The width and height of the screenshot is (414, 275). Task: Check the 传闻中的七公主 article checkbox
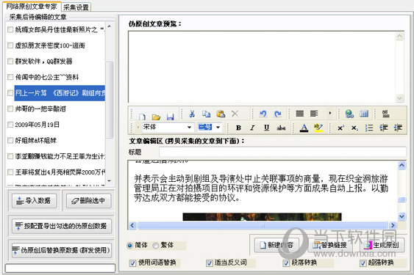click(10, 77)
